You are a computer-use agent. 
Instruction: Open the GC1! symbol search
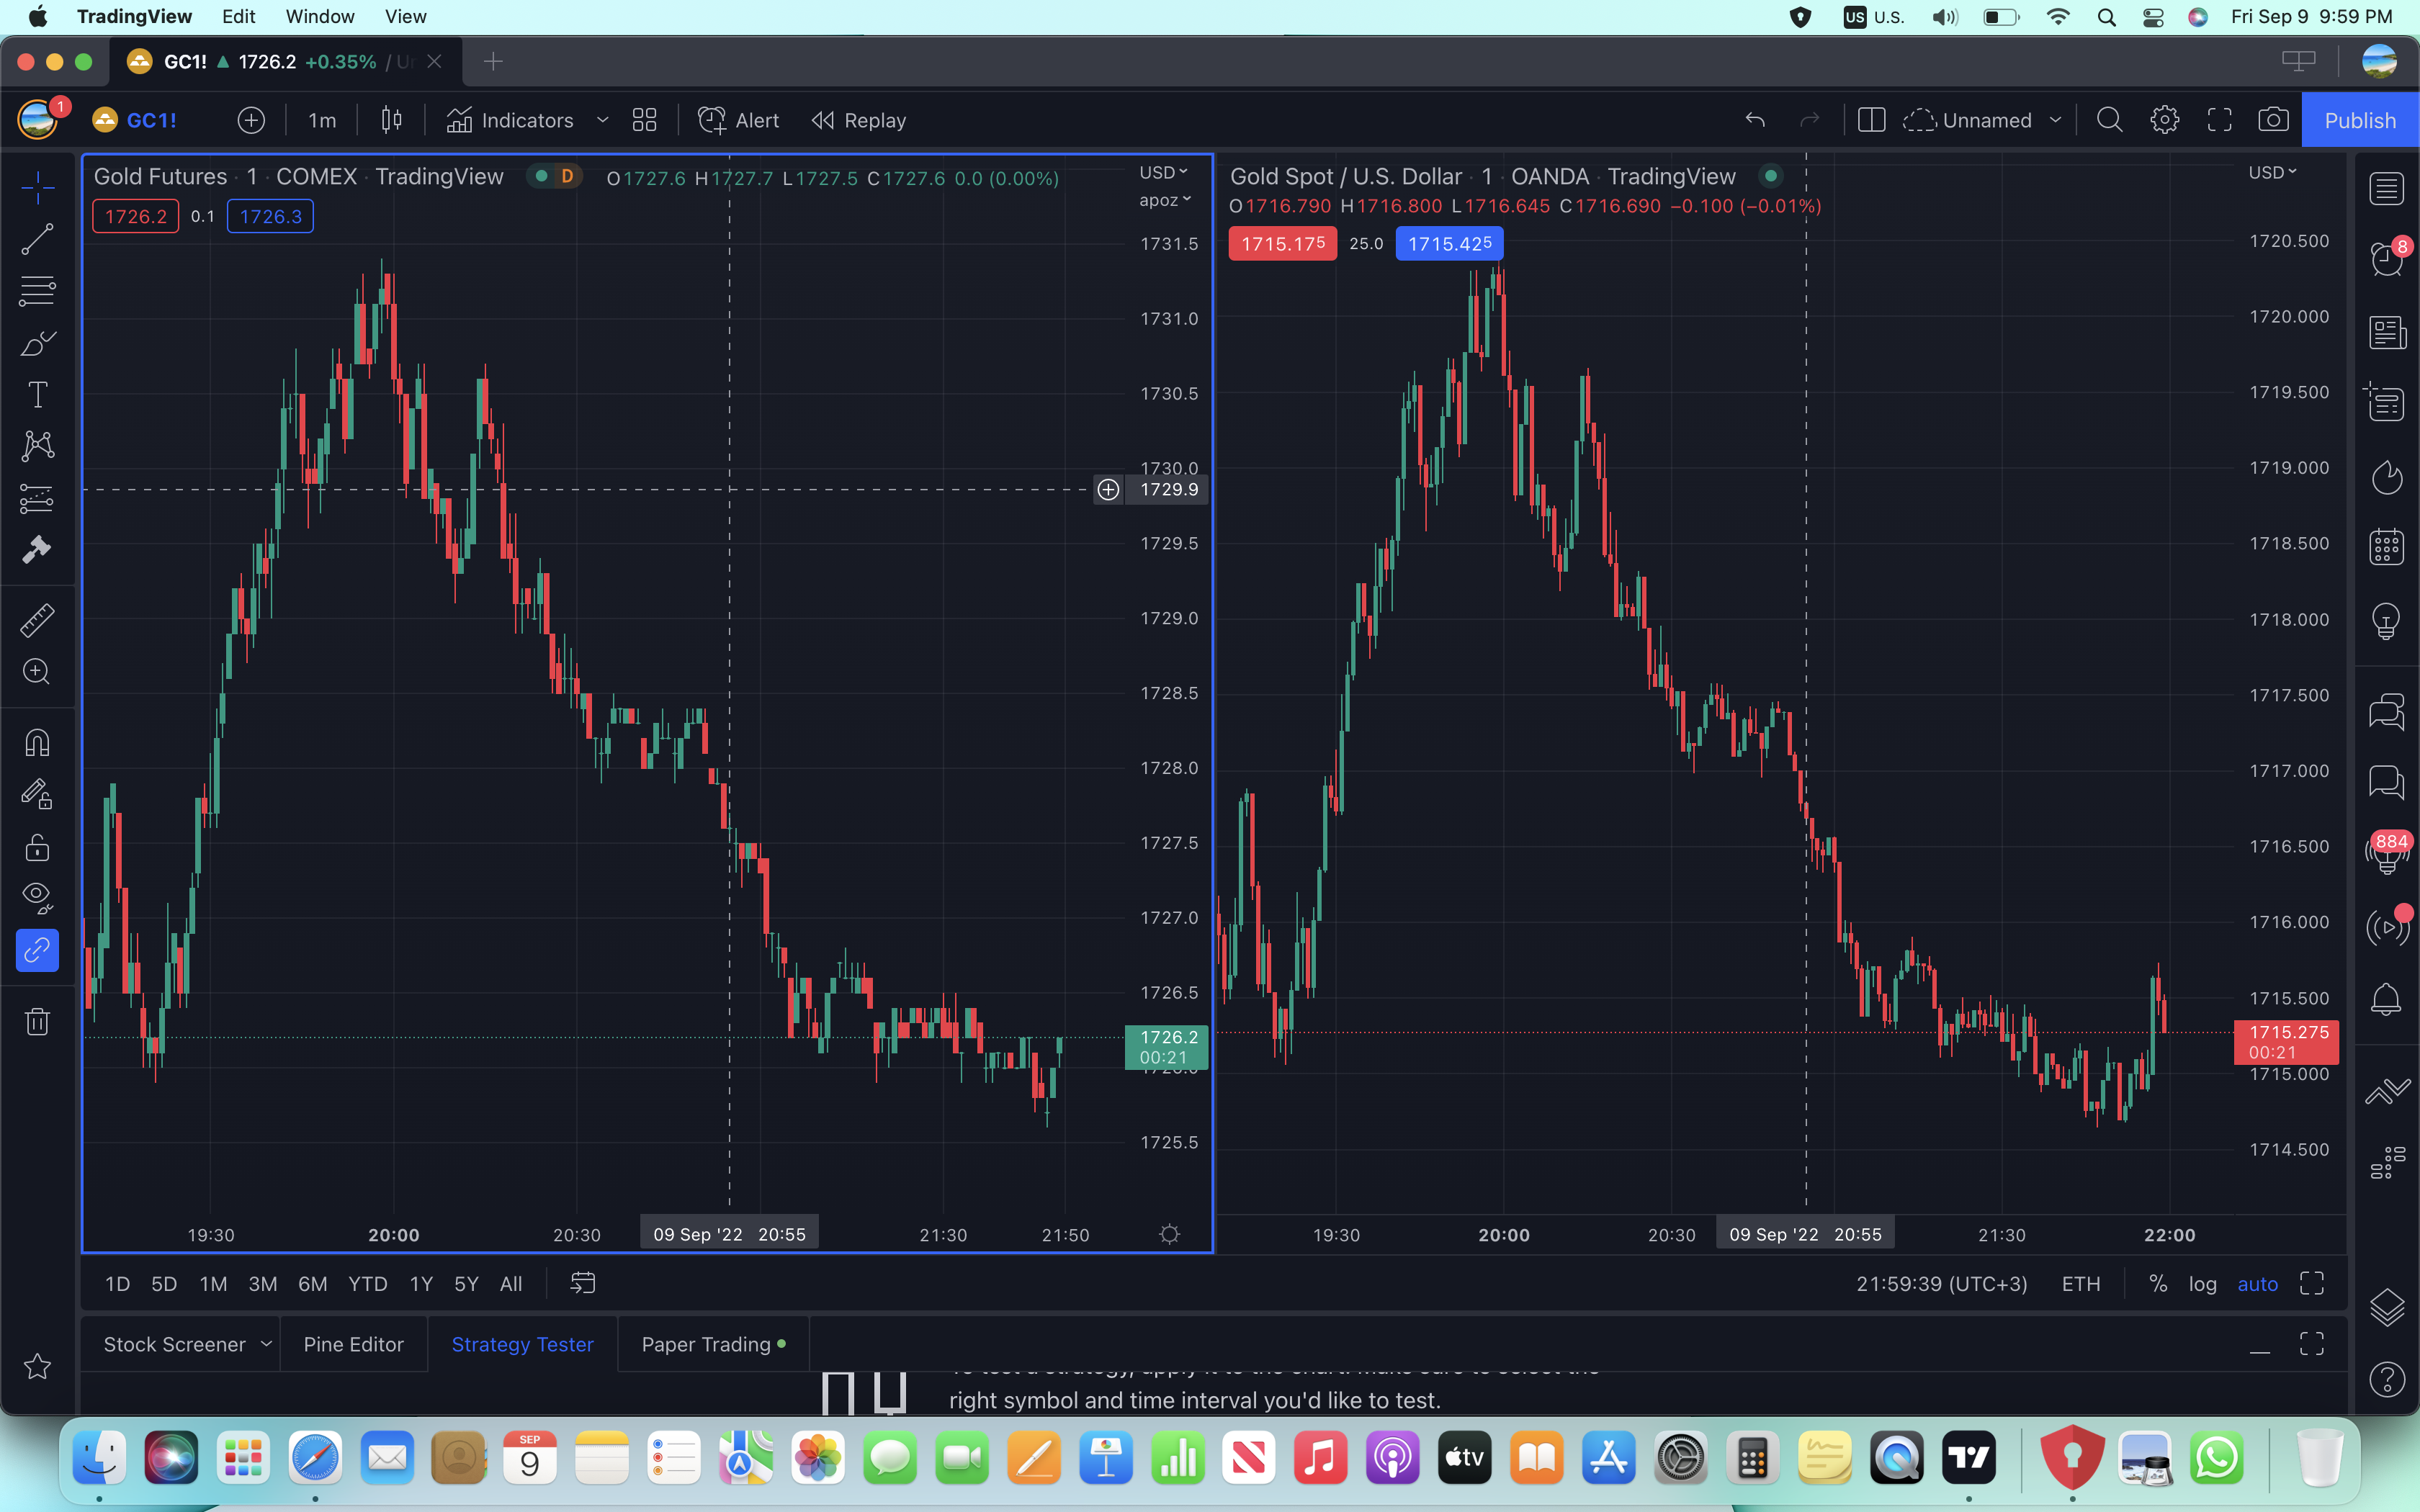[135, 120]
